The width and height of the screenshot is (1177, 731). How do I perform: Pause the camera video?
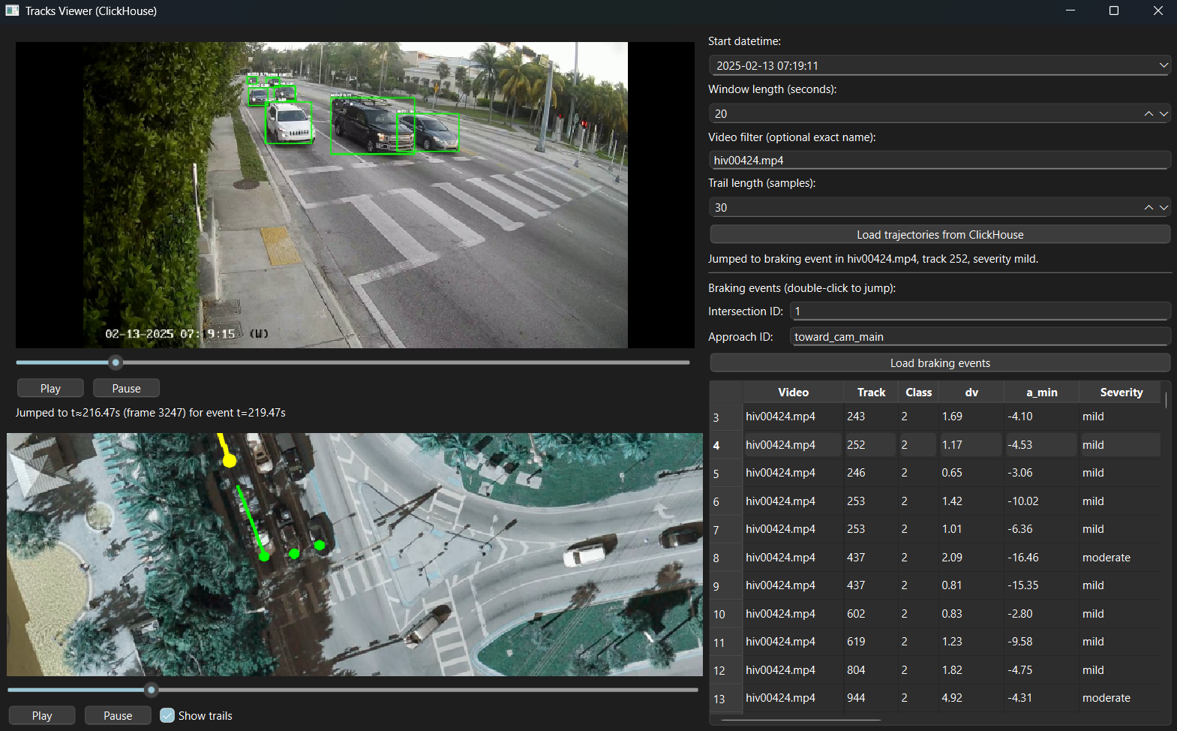126,388
